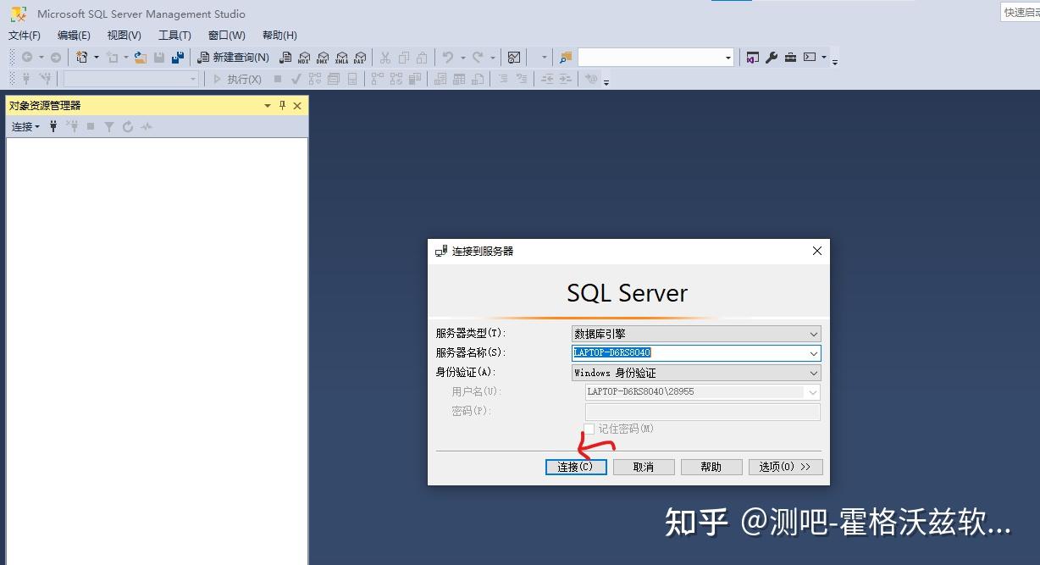The height and width of the screenshot is (565, 1040).
Task: Click the DAX query icon
Action: [x=361, y=57]
